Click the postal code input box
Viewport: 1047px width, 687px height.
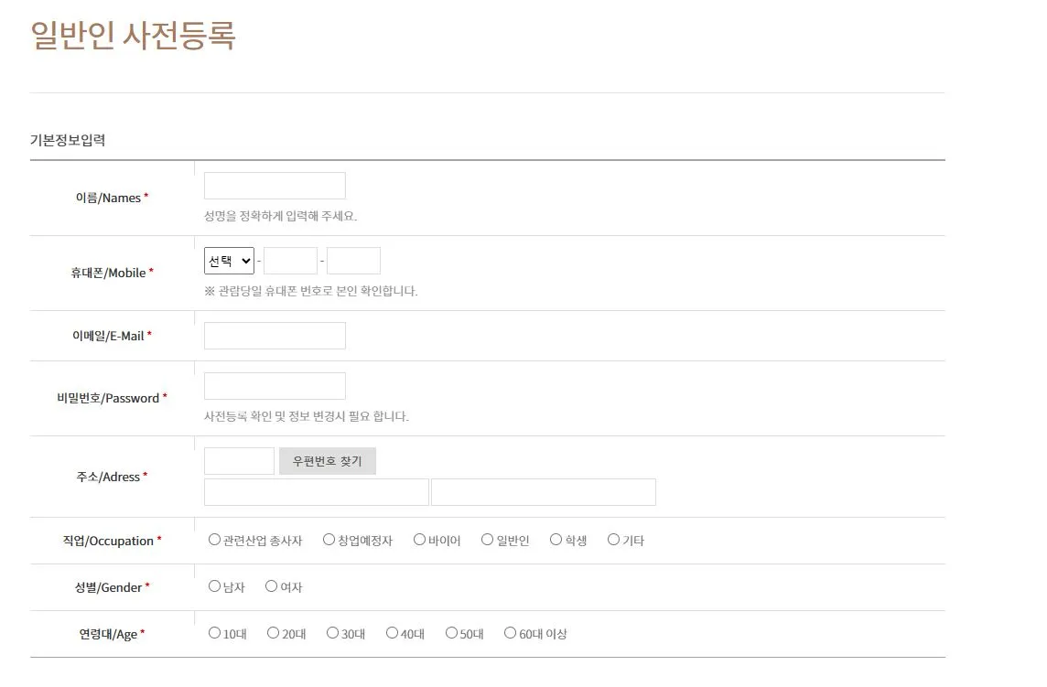pos(239,460)
